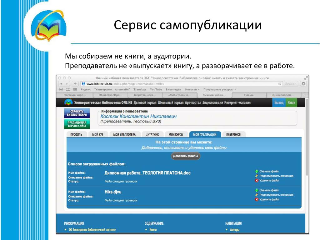The width and height of the screenshot is (320, 240).
Task: Click the browser forward arrow button
Action: (x=67, y=84)
